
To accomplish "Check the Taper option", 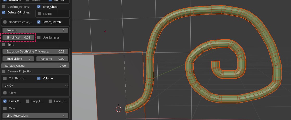I will click(x=5, y=108).
